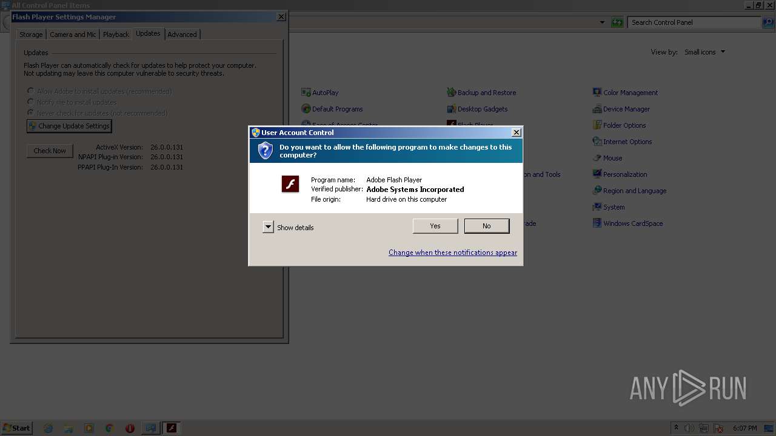Click the blue UAC shield question icon
776x436 pixels.
pyautogui.click(x=265, y=151)
